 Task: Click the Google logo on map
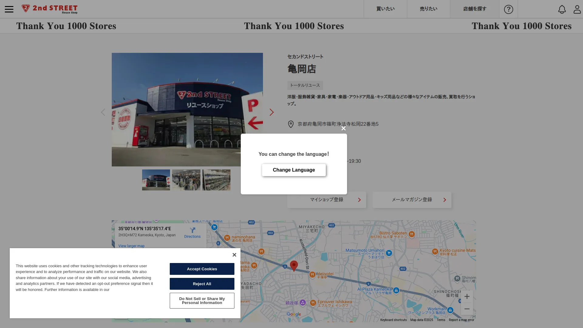point(294,314)
